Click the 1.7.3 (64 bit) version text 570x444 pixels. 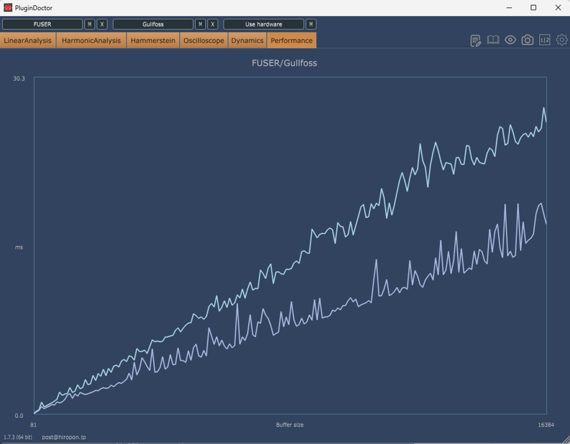tap(18, 437)
